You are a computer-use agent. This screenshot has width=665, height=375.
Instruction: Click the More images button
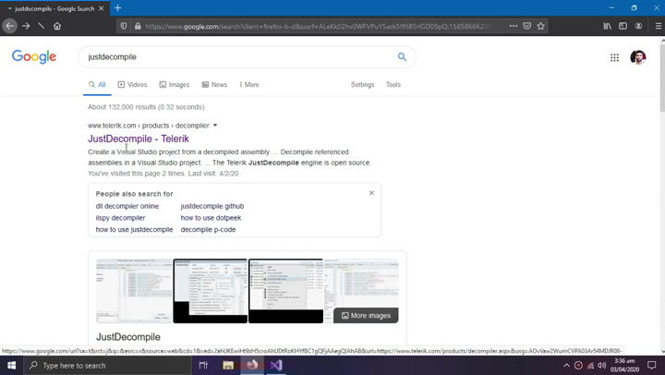[366, 315]
